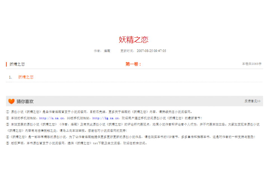Click the fifth notice line starting 版权声明
268x178 pixels.
click(x=77, y=143)
